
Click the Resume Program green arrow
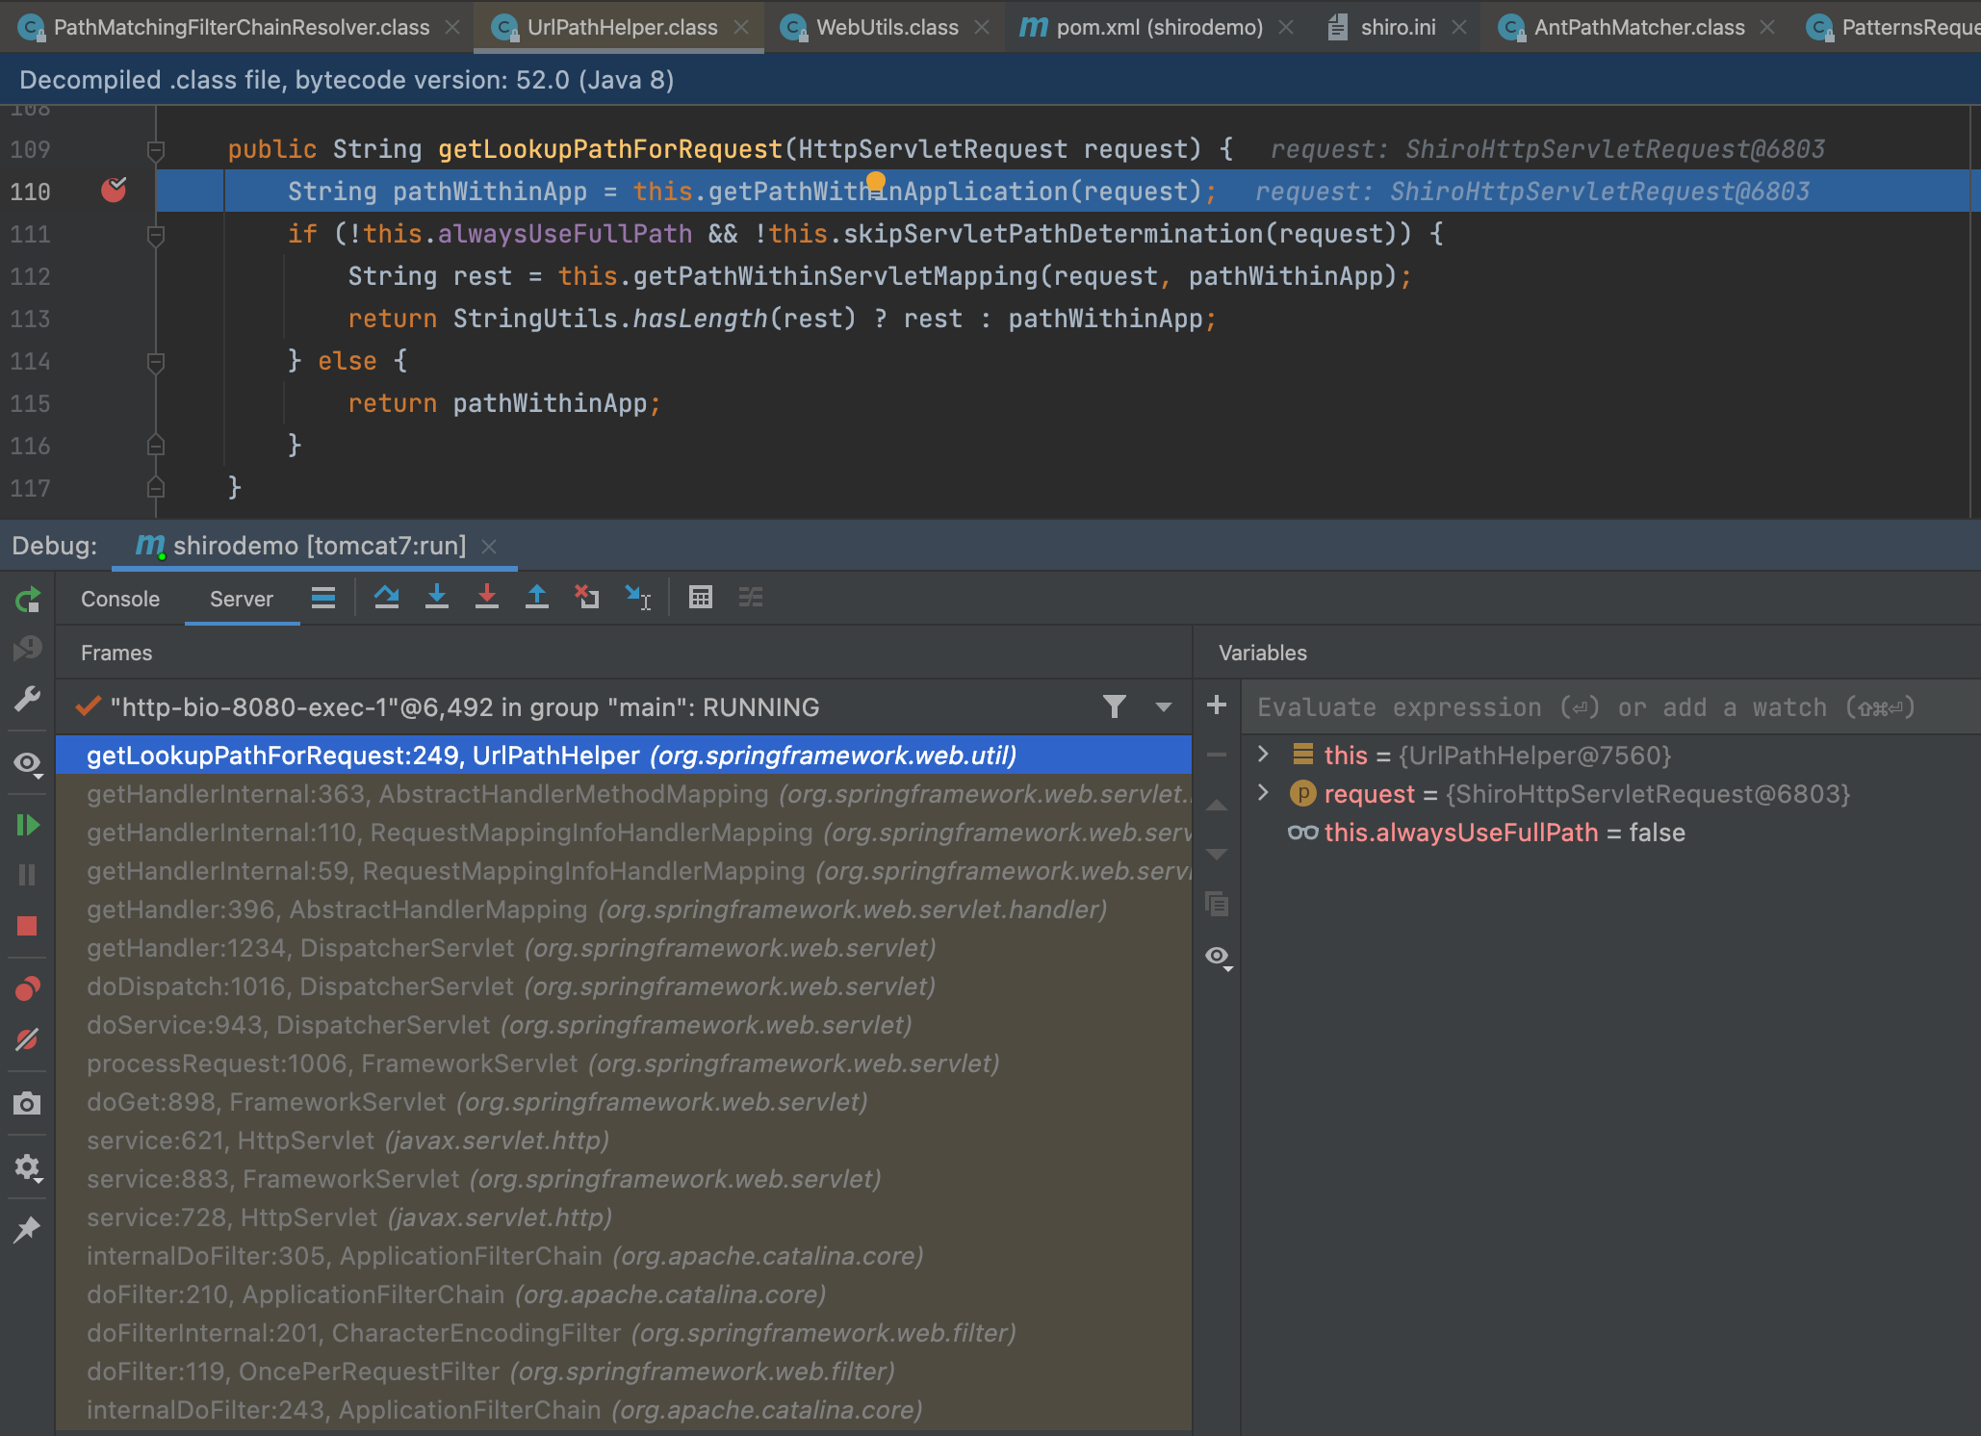click(x=27, y=825)
